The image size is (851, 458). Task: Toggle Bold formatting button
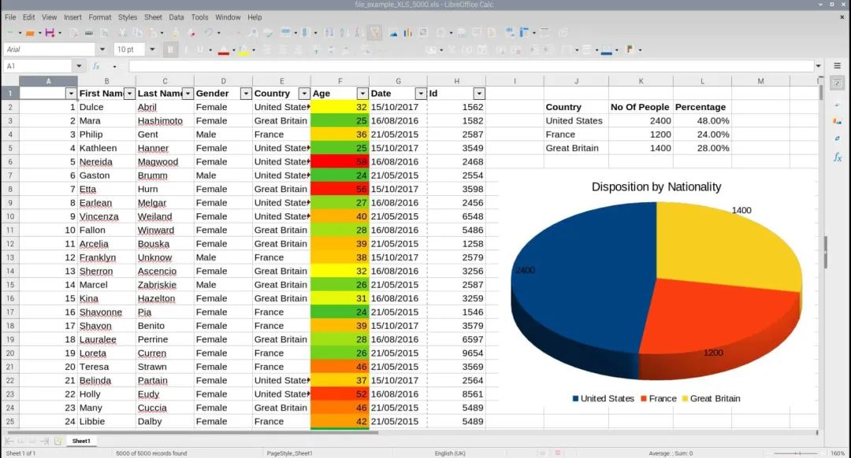(170, 50)
